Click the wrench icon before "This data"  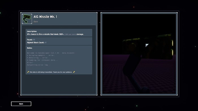[x=28, y=72]
